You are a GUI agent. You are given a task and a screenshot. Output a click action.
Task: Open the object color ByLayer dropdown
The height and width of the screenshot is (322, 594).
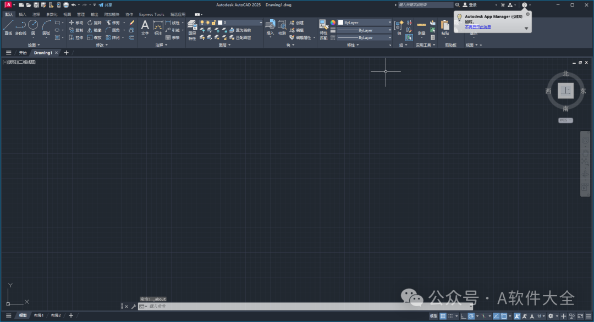coord(365,23)
